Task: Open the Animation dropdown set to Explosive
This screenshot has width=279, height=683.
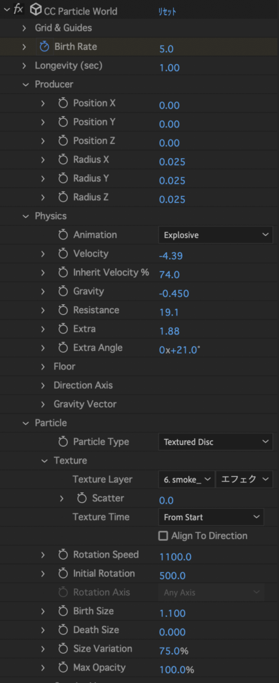Action: coord(216,235)
